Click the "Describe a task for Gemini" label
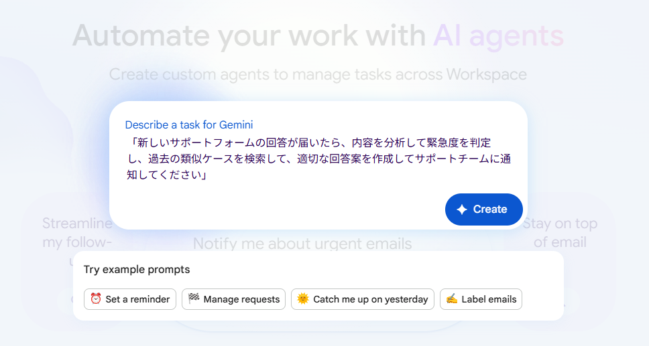The image size is (649, 346). tap(188, 124)
